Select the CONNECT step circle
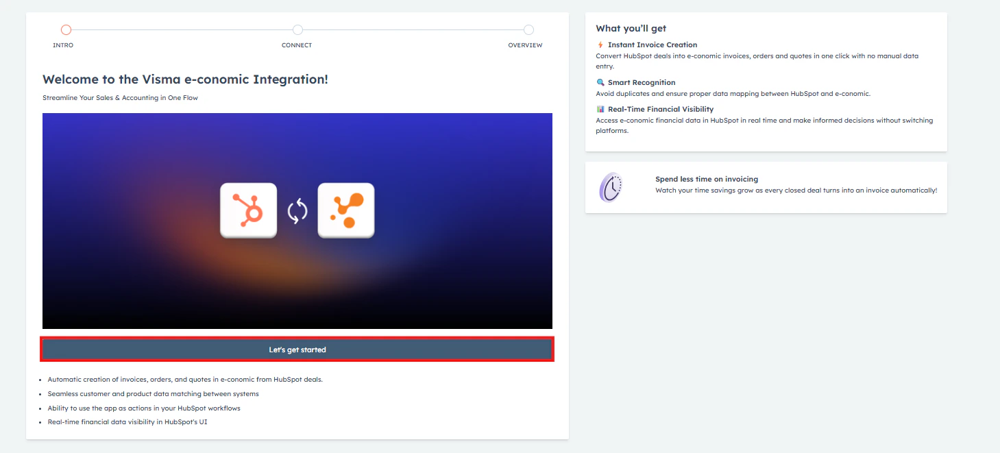1000x453 pixels. click(297, 29)
